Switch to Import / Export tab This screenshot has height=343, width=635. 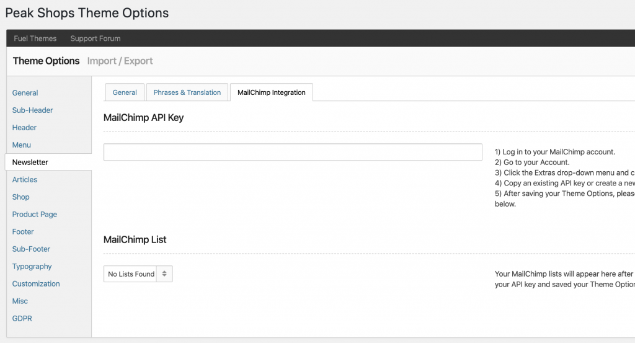point(120,61)
